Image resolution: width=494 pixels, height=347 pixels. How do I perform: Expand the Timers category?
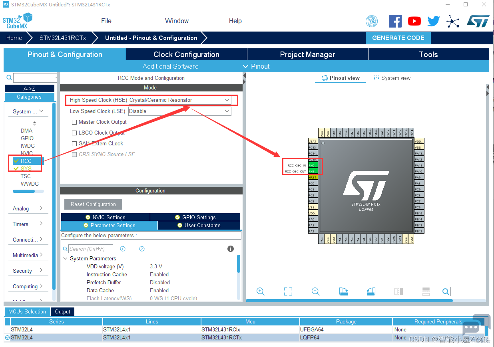(x=27, y=224)
